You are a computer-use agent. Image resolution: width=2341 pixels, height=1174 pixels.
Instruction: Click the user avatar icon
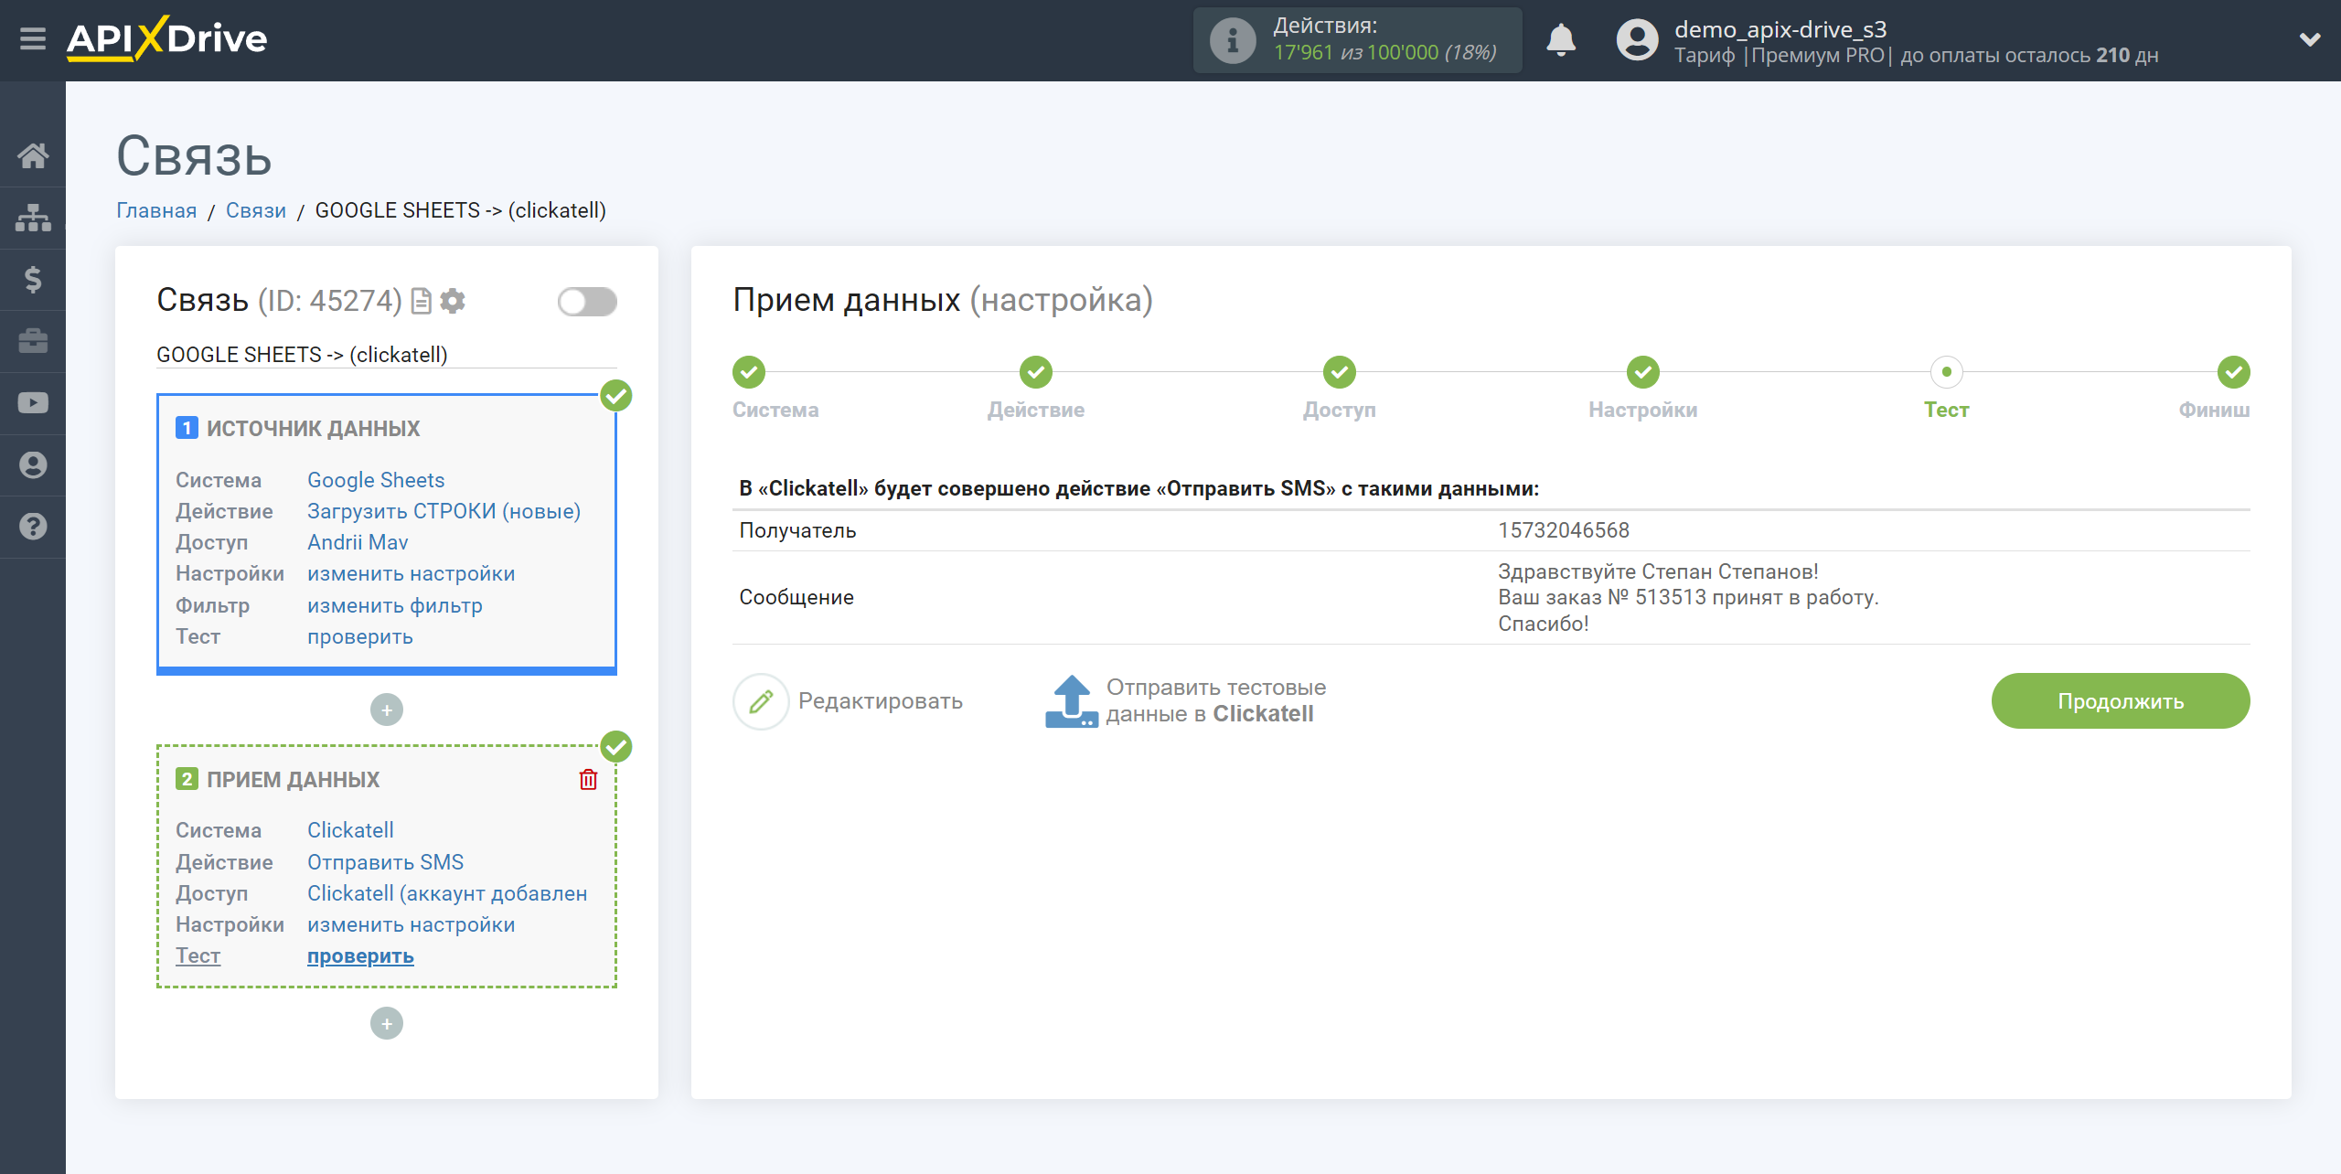tap(1637, 40)
